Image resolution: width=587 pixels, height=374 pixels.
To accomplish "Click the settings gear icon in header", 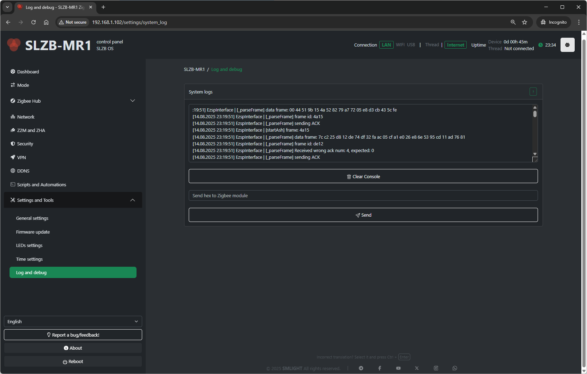I will [x=567, y=45].
